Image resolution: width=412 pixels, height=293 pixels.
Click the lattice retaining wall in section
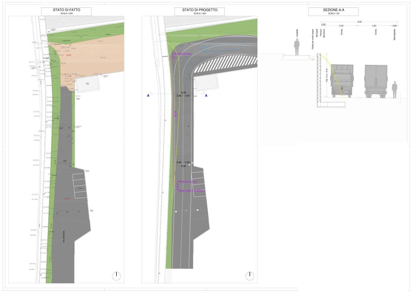tap(319, 79)
